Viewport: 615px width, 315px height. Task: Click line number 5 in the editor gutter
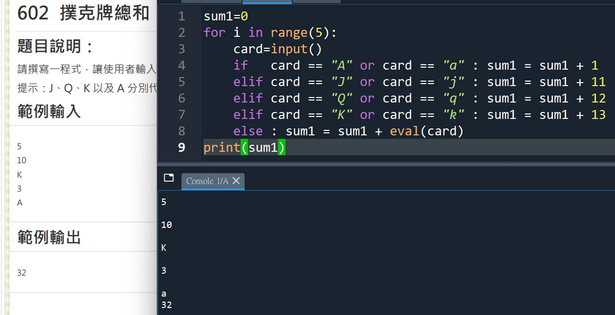point(181,82)
